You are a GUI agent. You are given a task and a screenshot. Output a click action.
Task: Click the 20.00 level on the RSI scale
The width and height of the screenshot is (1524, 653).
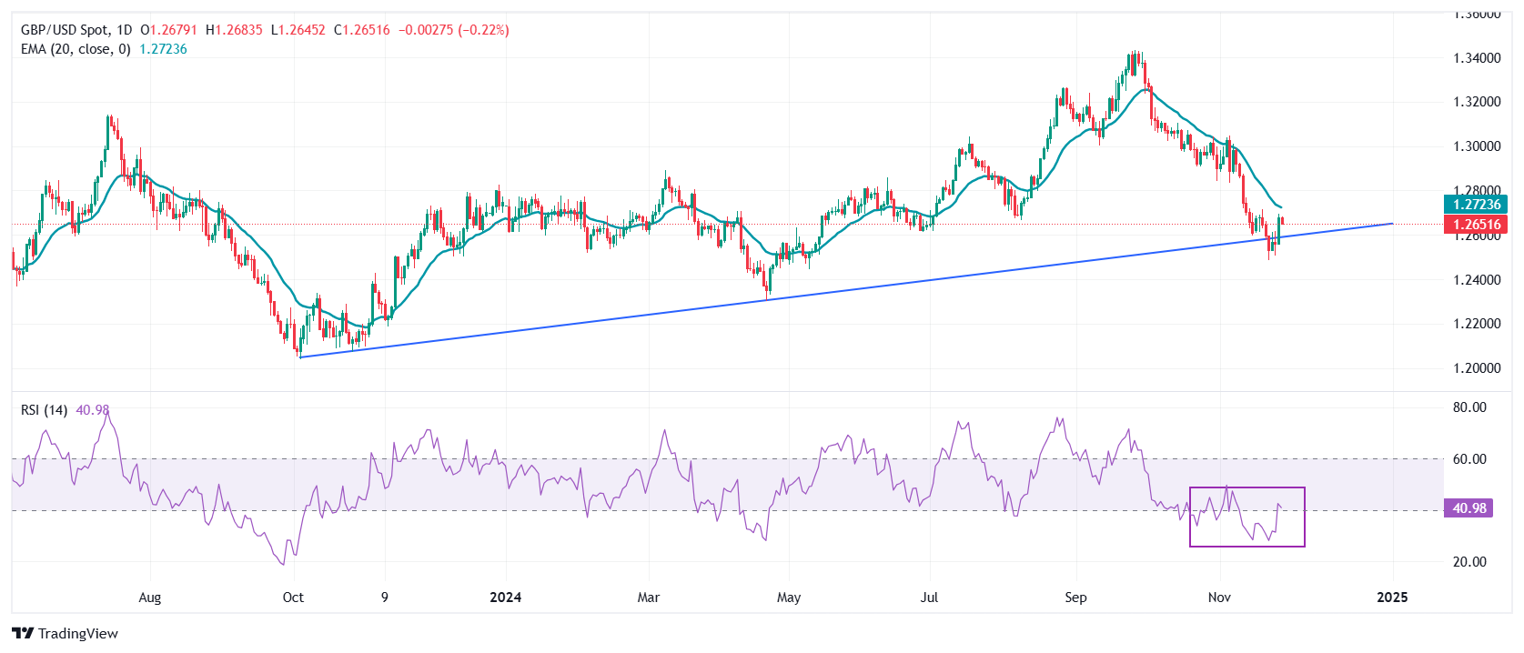1469,562
